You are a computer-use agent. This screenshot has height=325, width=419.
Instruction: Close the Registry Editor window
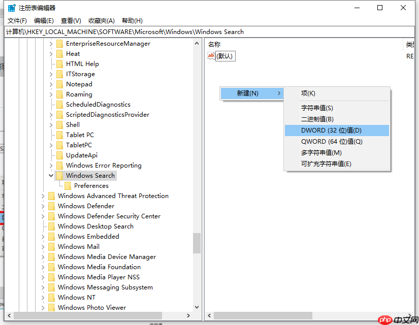pyautogui.click(x=403, y=8)
